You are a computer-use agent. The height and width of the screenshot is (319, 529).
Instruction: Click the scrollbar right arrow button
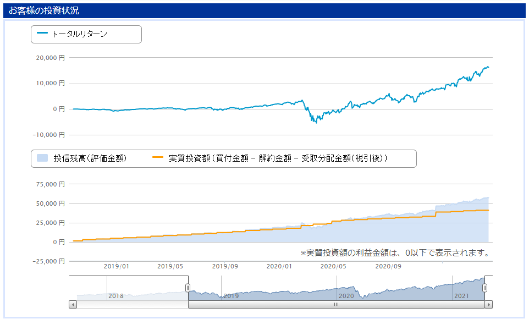tap(488, 305)
